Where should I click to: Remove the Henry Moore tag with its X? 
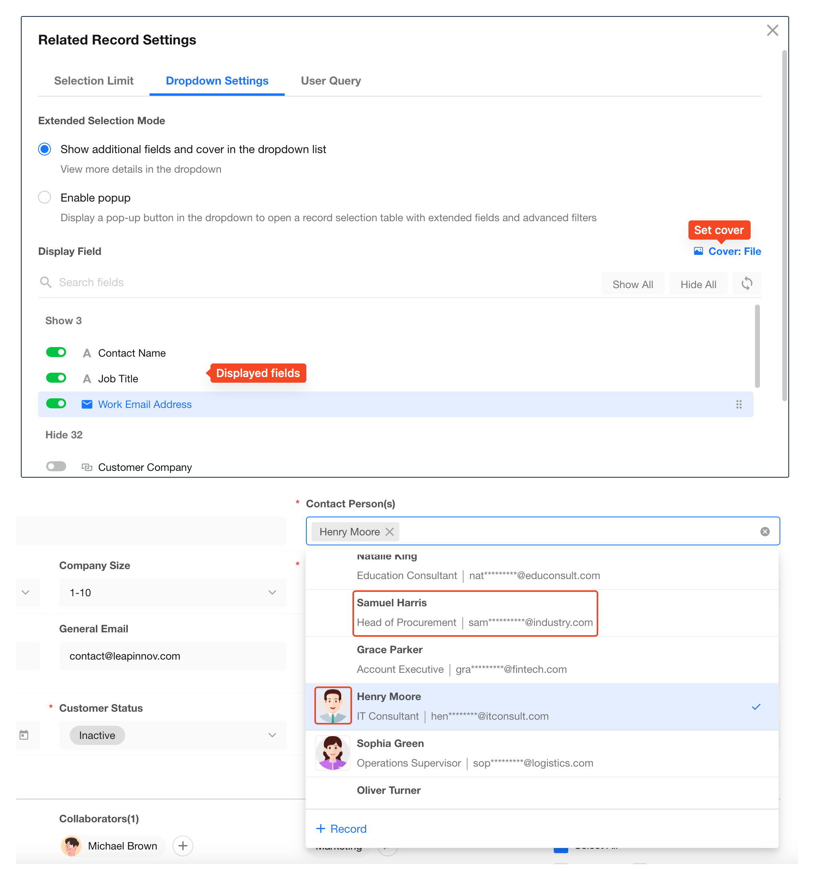(x=389, y=531)
